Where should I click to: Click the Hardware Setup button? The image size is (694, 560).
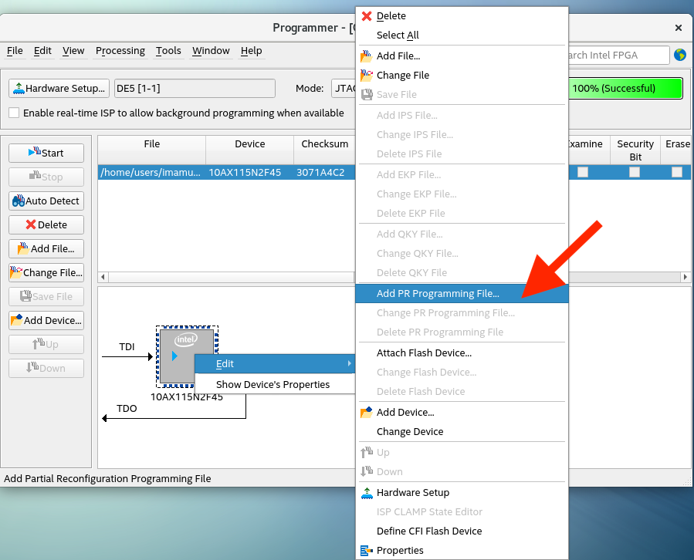(x=59, y=89)
